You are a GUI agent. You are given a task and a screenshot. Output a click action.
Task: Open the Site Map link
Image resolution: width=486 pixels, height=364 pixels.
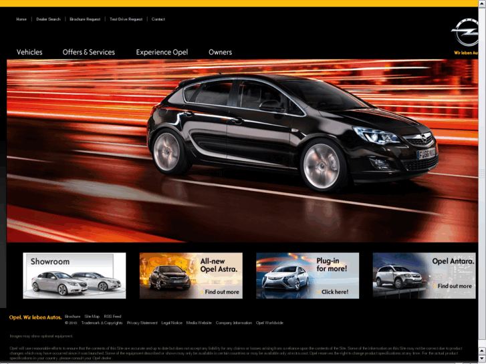click(x=92, y=317)
